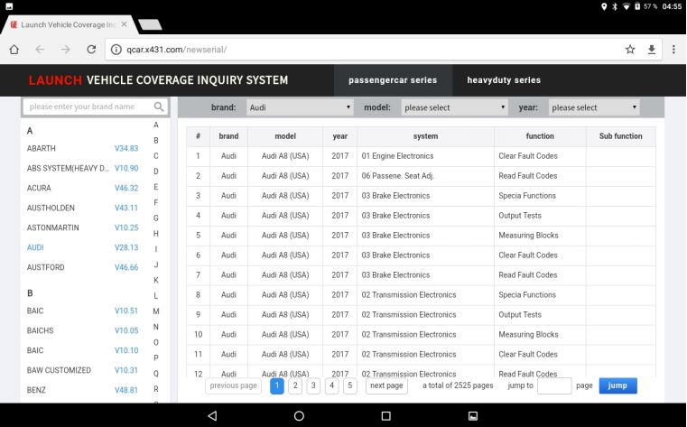Go back with the browser back arrow

coord(40,50)
